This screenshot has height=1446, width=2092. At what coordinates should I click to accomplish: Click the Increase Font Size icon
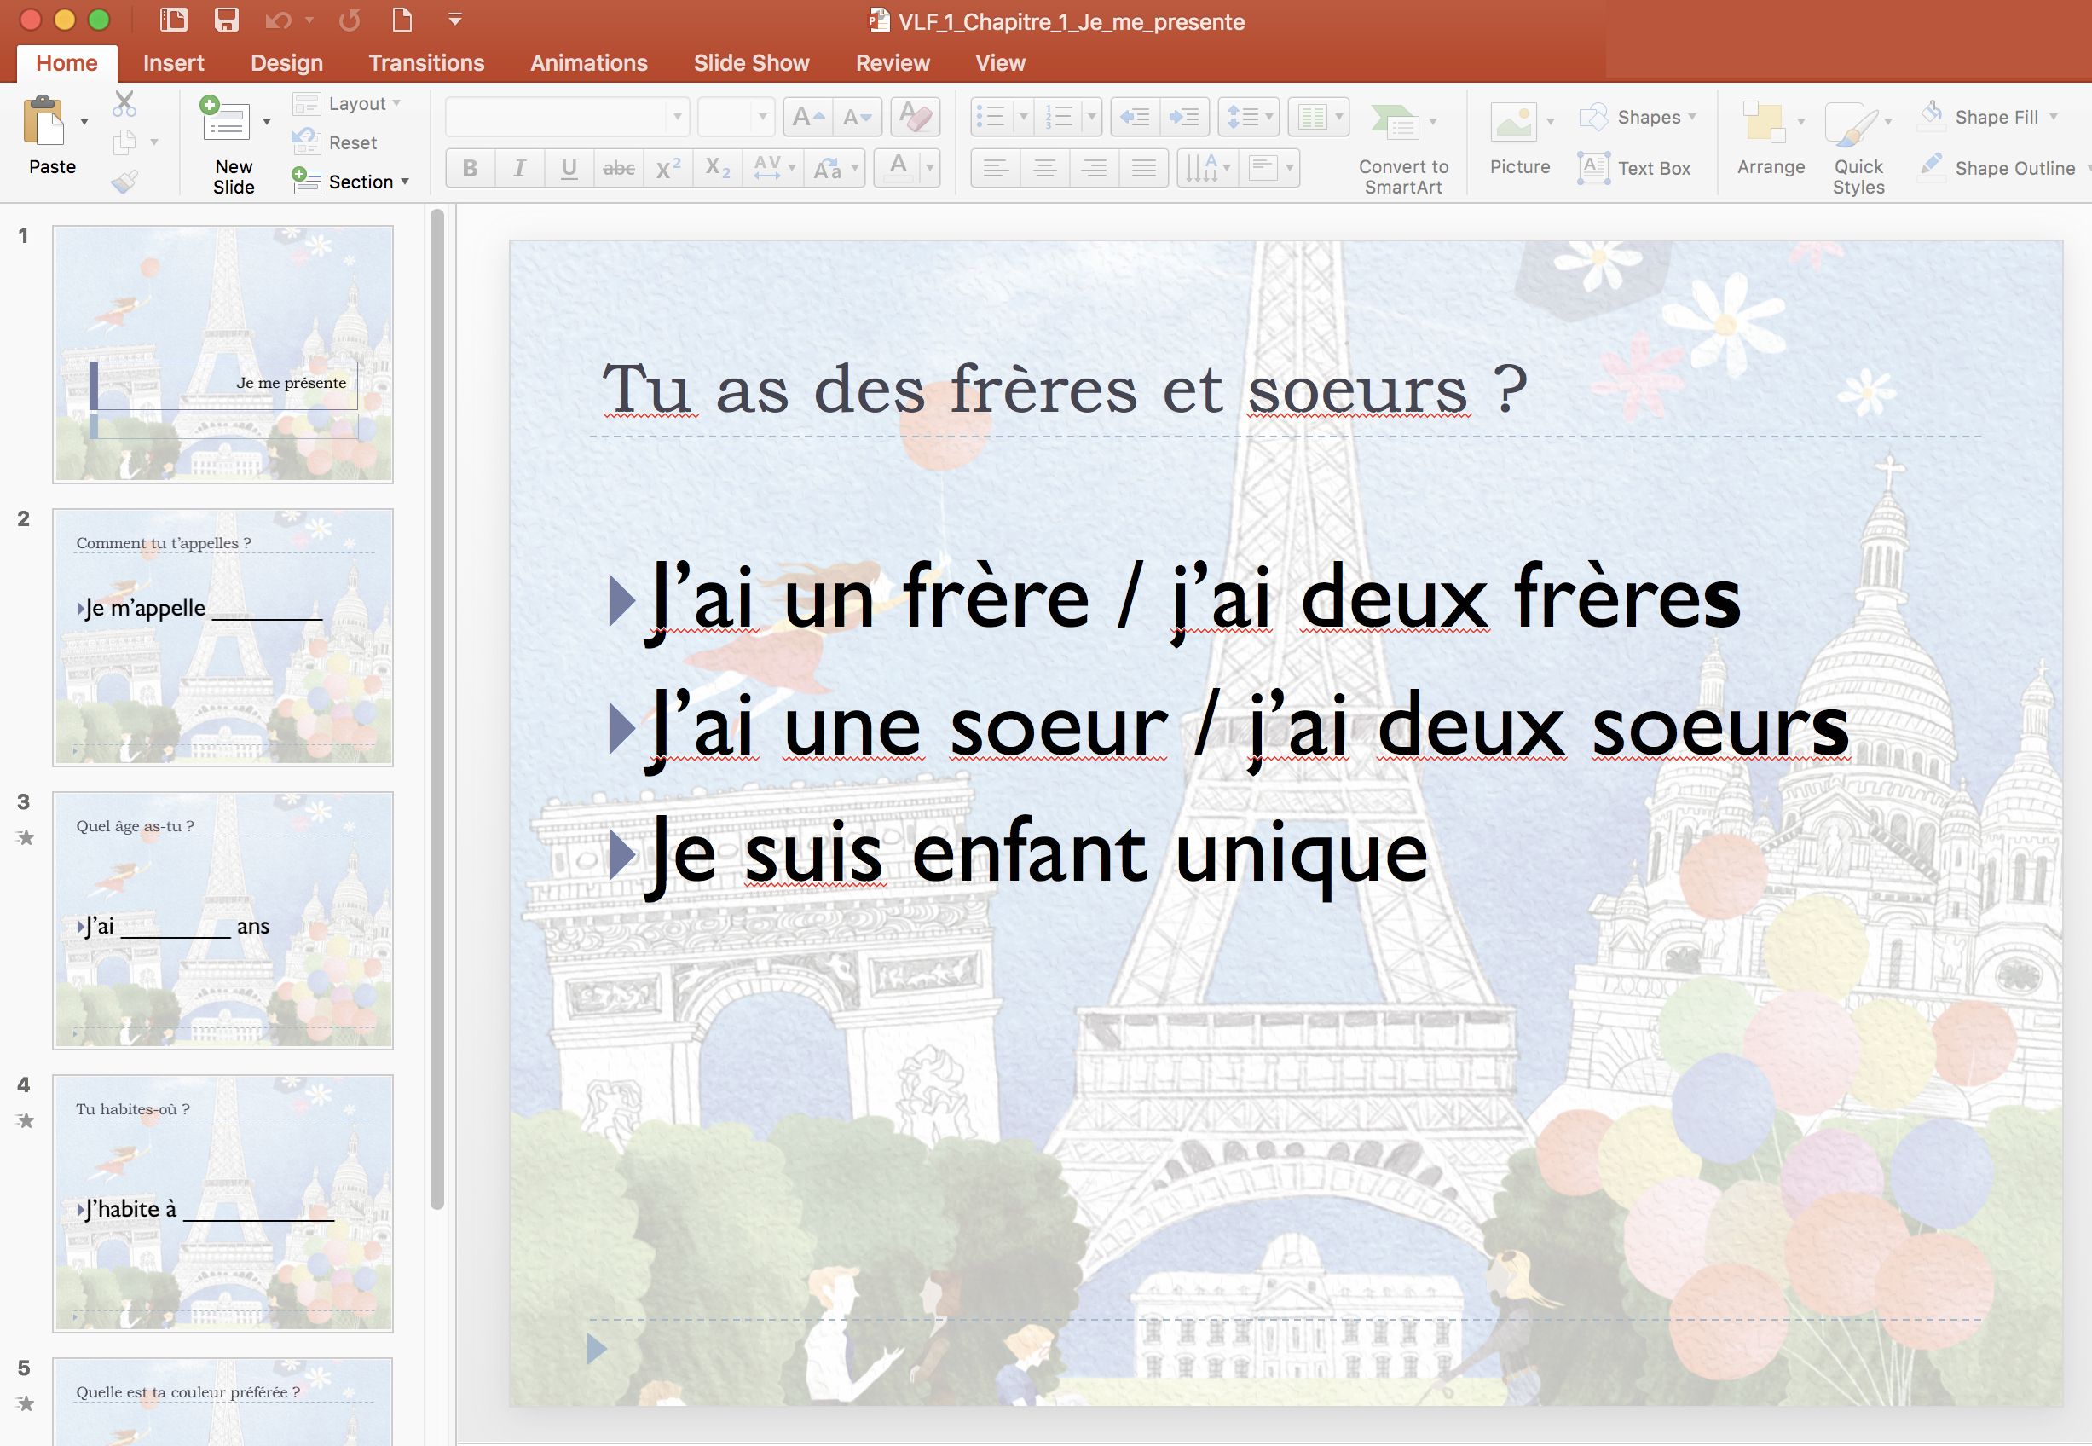pyautogui.click(x=808, y=117)
